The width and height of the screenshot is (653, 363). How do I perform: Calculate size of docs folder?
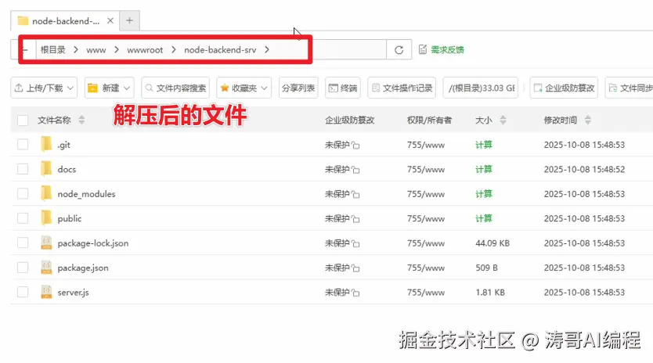pos(484,169)
